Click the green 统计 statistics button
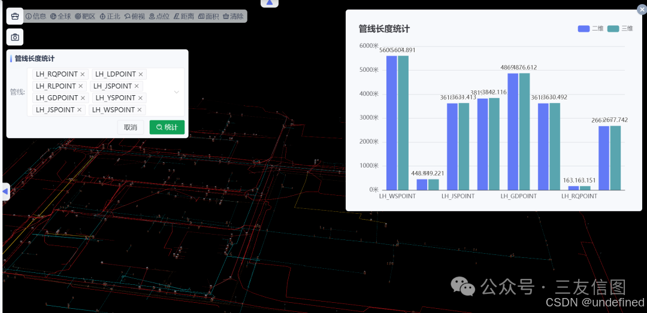 (x=167, y=127)
